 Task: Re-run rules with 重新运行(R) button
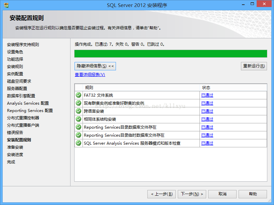tap(254, 66)
